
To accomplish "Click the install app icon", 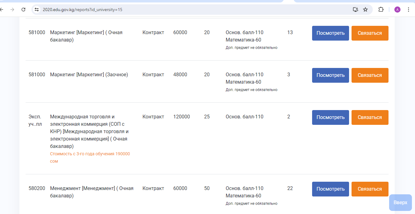I will (356, 10).
